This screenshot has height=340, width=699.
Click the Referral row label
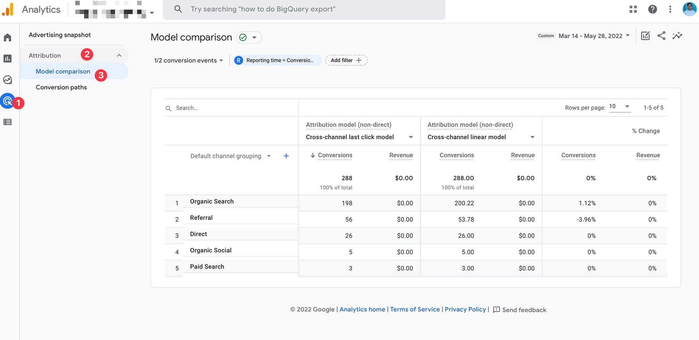pyautogui.click(x=201, y=218)
